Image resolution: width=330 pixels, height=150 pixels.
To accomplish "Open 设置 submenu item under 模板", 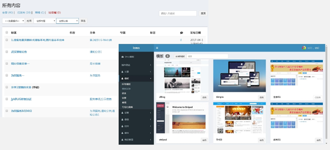I will pyautogui.click(x=124, y=98).
